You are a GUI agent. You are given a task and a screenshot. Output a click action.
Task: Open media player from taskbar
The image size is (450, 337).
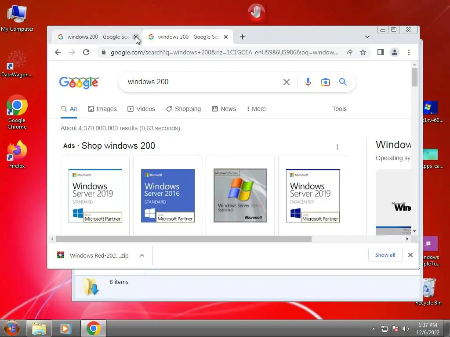pyautogui.click(x=65, y=328)
